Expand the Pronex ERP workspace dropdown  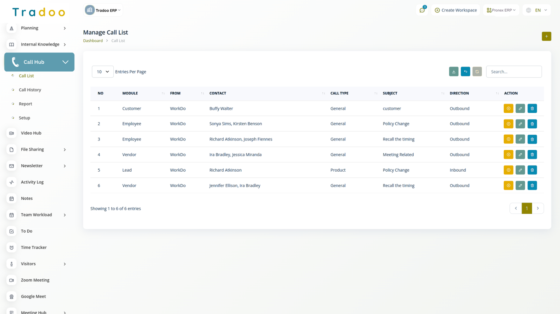(x=501, y=10)
